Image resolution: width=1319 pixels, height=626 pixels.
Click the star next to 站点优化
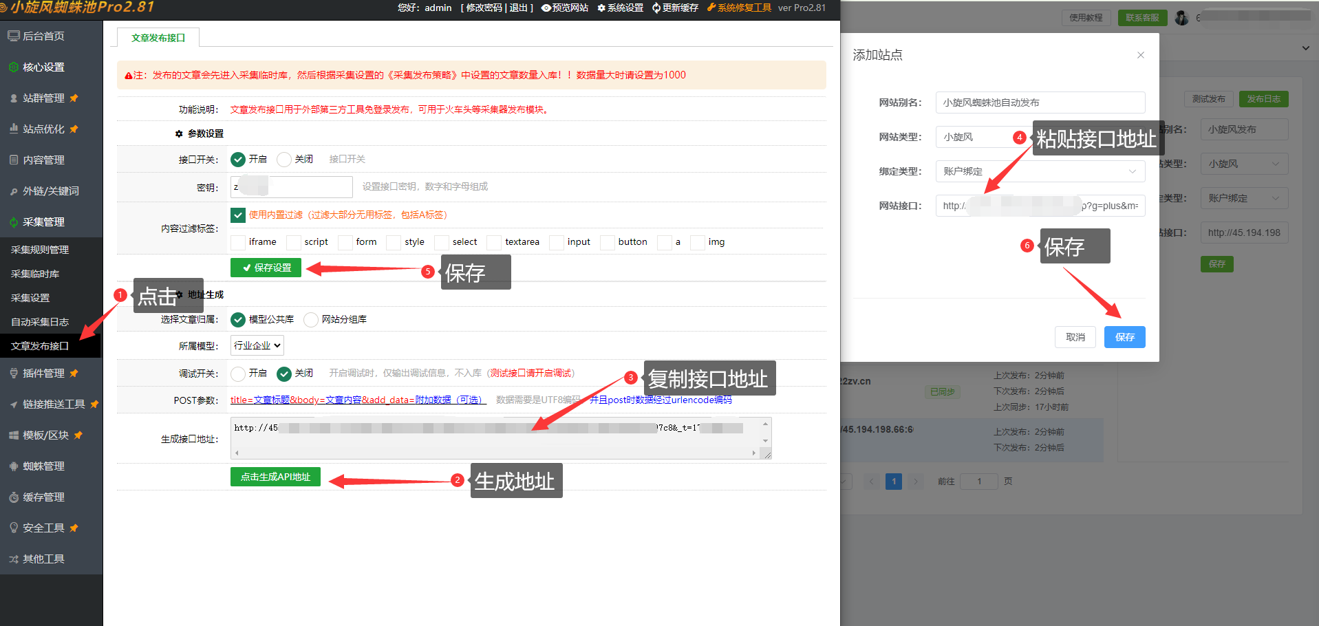74,129
